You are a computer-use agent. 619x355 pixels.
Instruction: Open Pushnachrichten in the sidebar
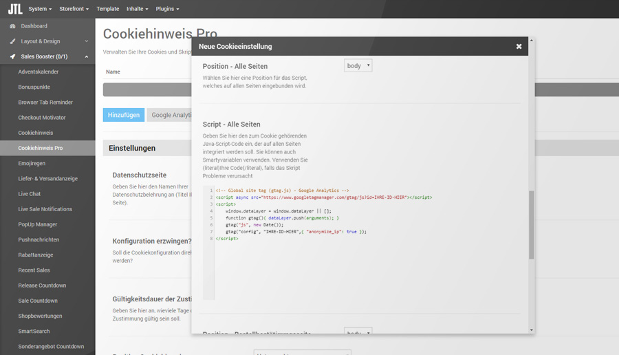(39, 239)
